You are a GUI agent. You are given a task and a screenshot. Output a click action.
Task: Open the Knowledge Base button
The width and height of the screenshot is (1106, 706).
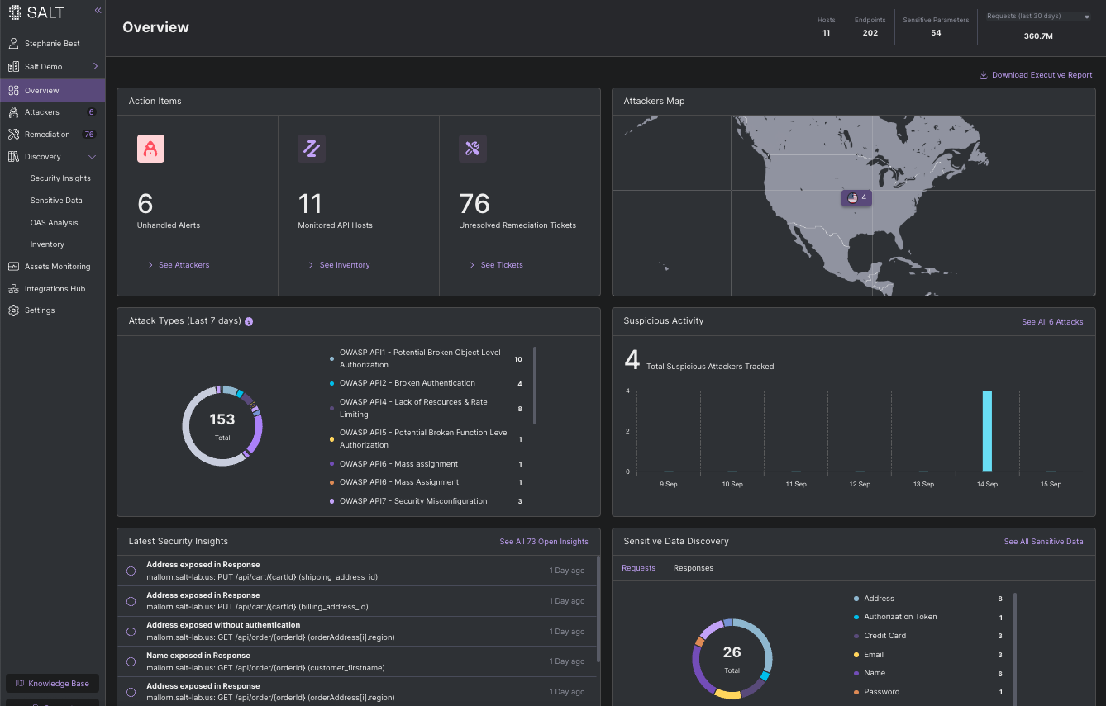pos(52,684)
